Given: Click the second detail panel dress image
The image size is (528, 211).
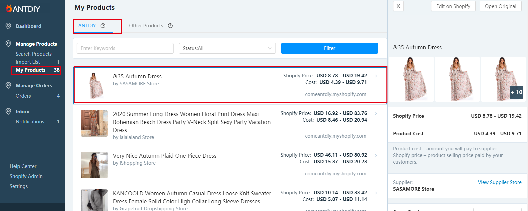Looking at the screenshot, I should [x=457, y=79].
